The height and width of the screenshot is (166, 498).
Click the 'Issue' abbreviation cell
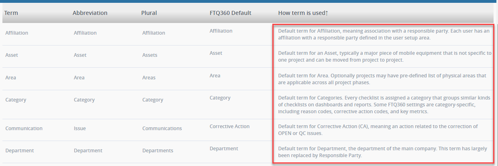point(80,129)
